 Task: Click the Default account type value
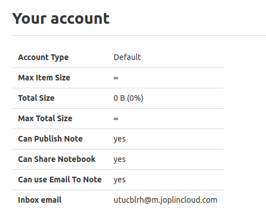point(127,57)
